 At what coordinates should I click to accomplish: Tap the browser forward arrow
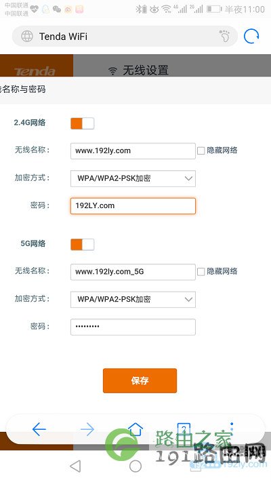(87, 429)
